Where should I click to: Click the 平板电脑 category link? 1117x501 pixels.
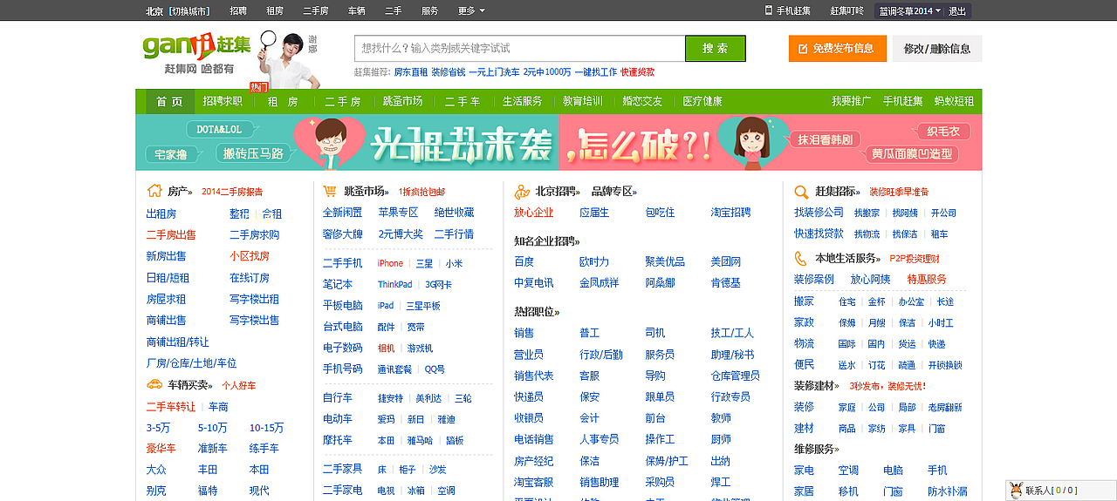[x=343, y=305]
